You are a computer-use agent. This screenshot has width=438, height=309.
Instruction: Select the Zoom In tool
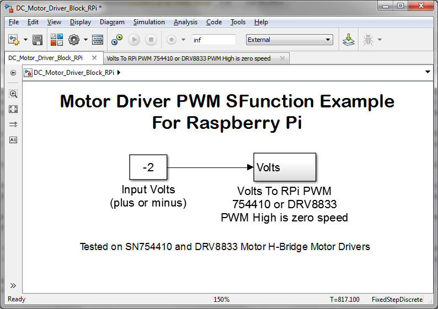pos(13,94)
